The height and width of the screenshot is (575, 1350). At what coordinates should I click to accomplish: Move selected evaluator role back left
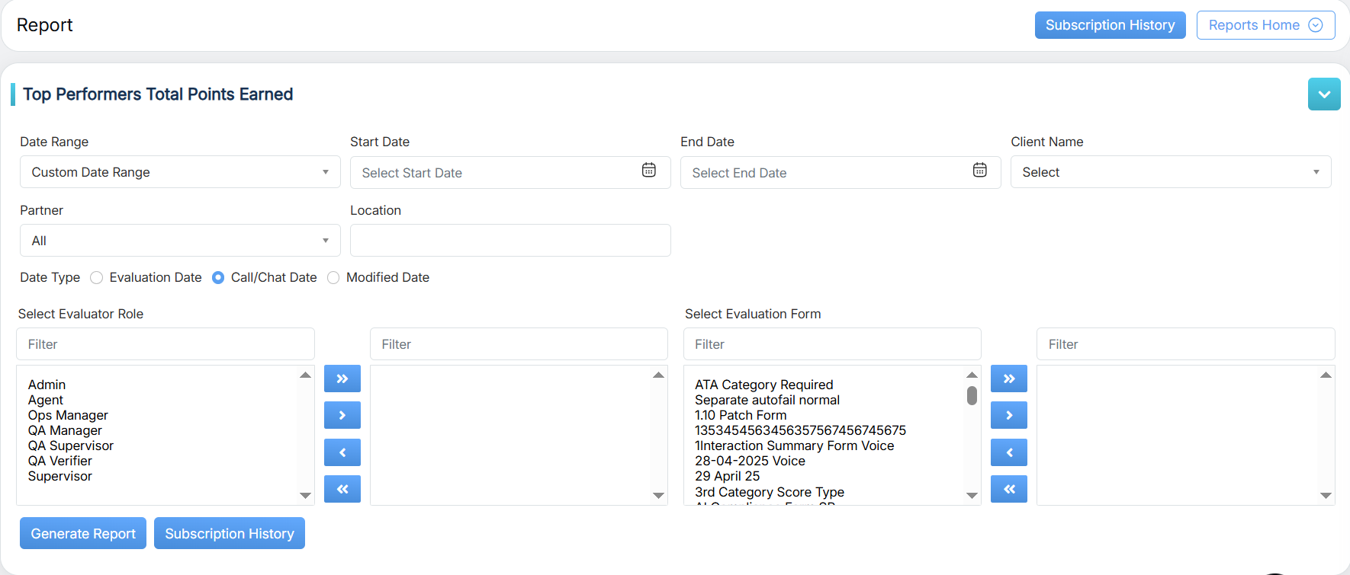coord(342,452)
